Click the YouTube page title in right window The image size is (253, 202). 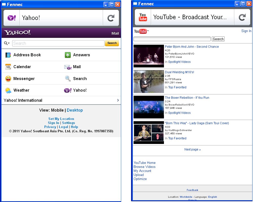(190, 17)
